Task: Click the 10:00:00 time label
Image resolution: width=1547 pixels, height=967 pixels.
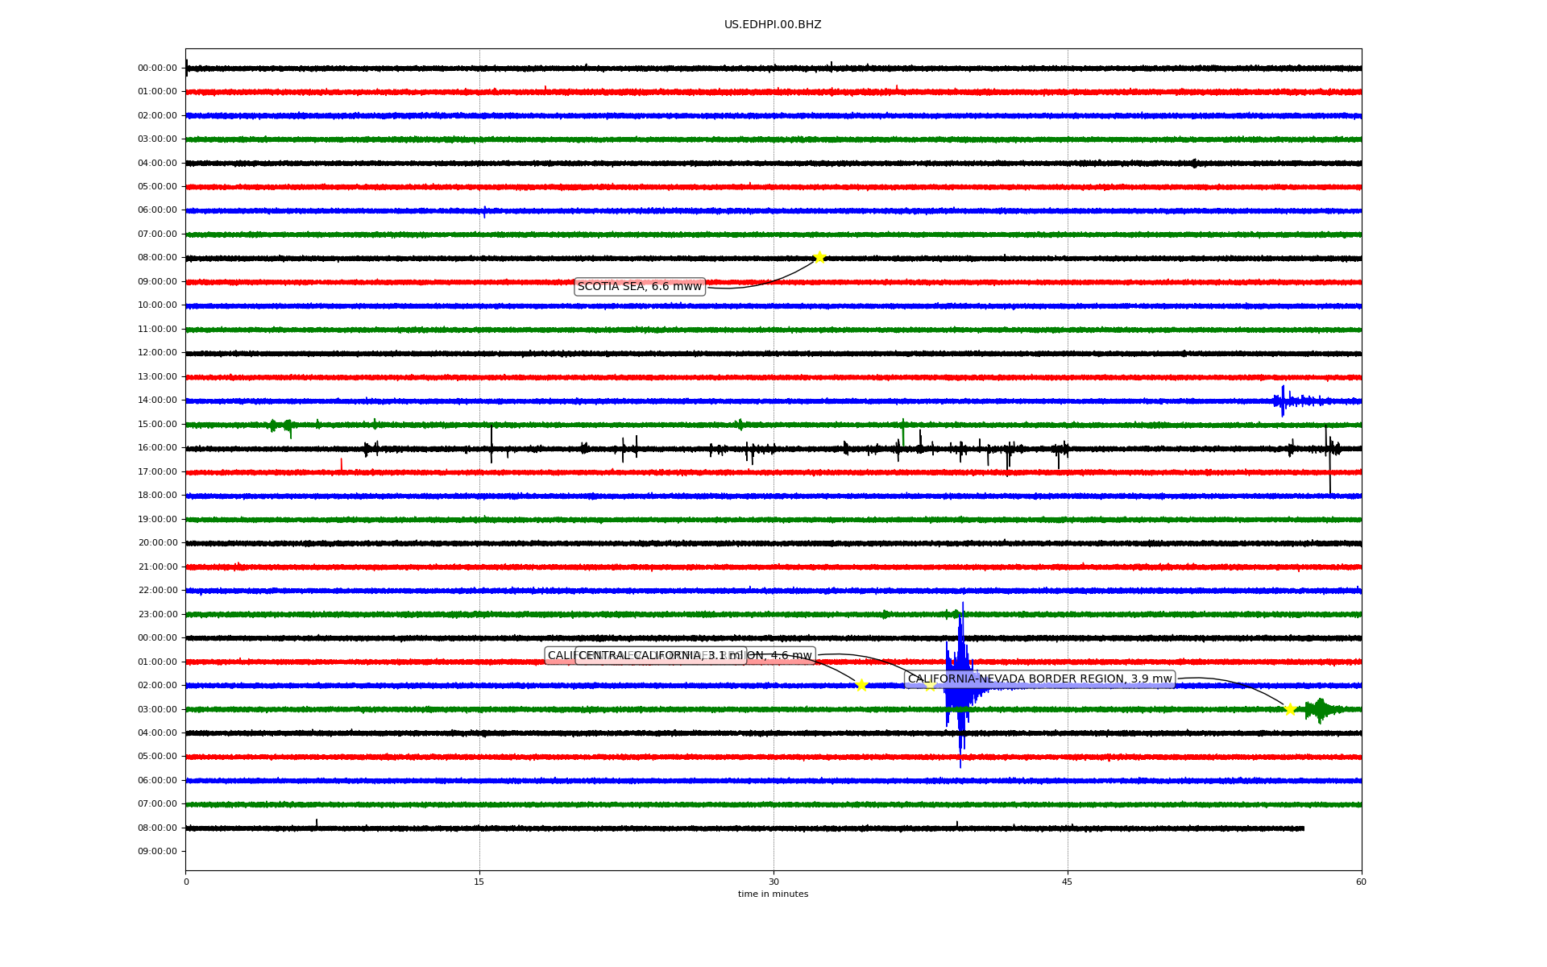Action: click(x=157, y=305)
